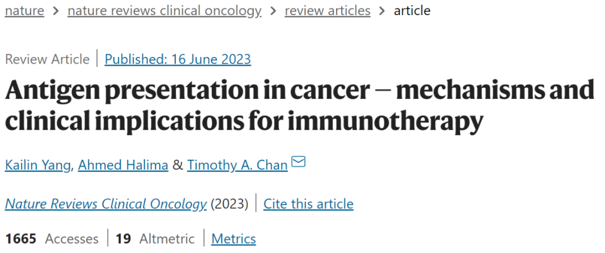This screenshot has height=253, width=605.
Task: Open the italic 'Nature Reviews Clinical Oncology' journal link
Action: click(x=106, y=204)
